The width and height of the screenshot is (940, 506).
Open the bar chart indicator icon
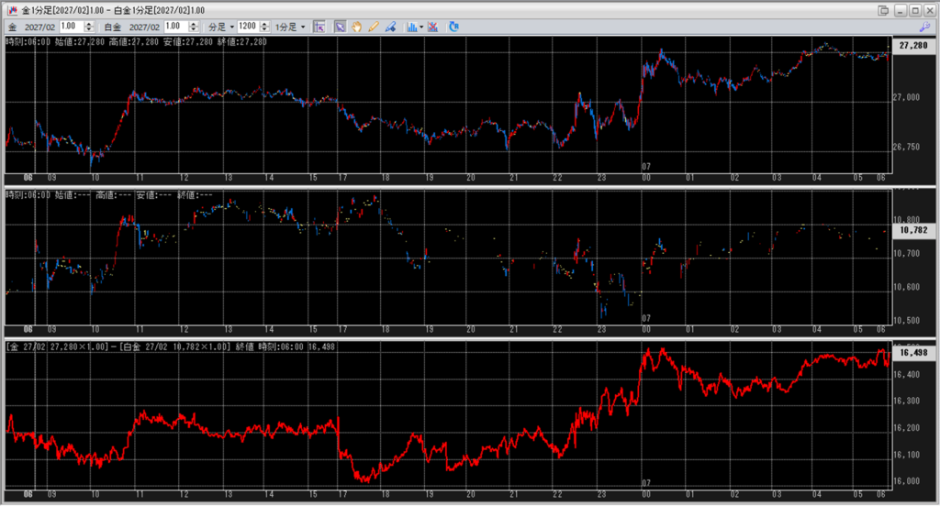click(x=411, y=27)
